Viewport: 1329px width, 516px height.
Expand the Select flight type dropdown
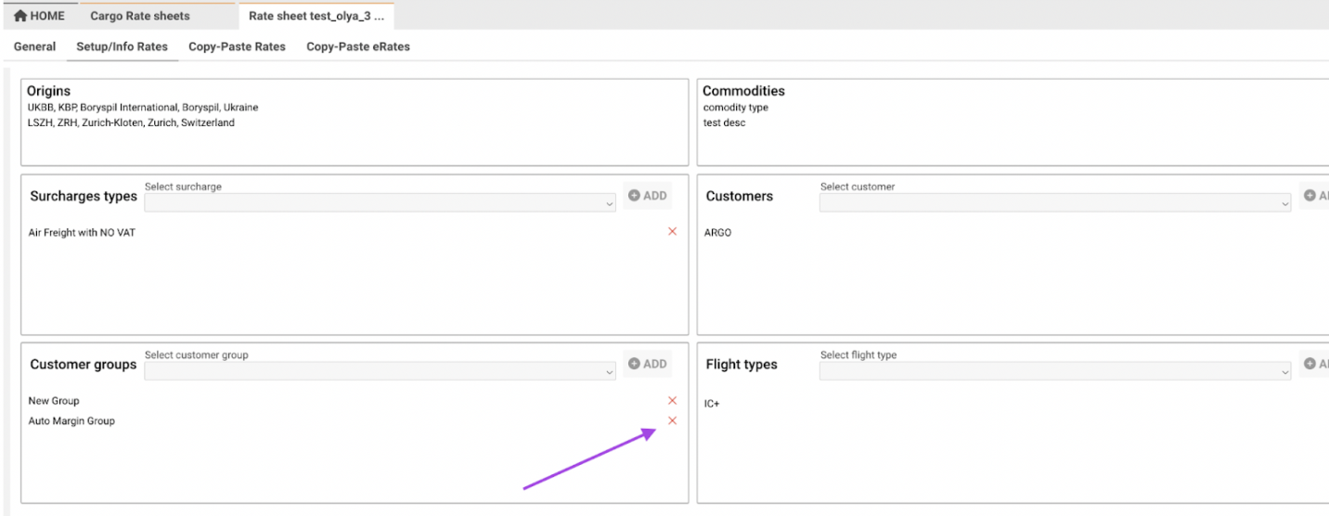[1054, 372]
